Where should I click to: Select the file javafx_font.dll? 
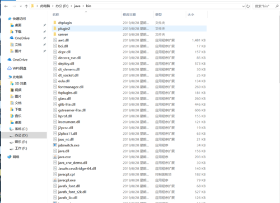[69, 186]
